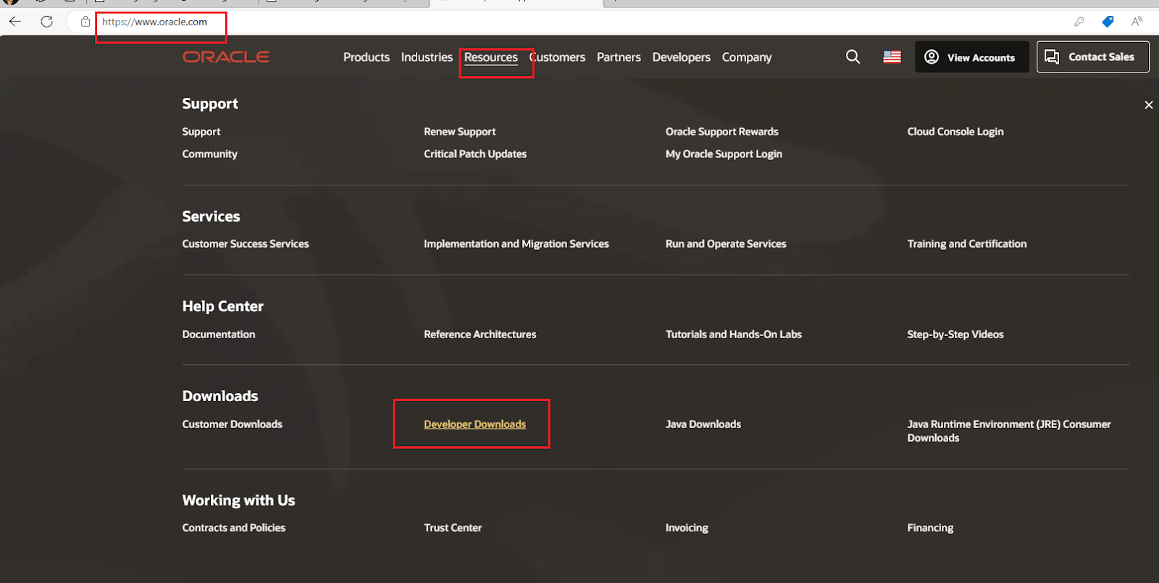
Task: Click the Help Center section heading
Action: 223,306
